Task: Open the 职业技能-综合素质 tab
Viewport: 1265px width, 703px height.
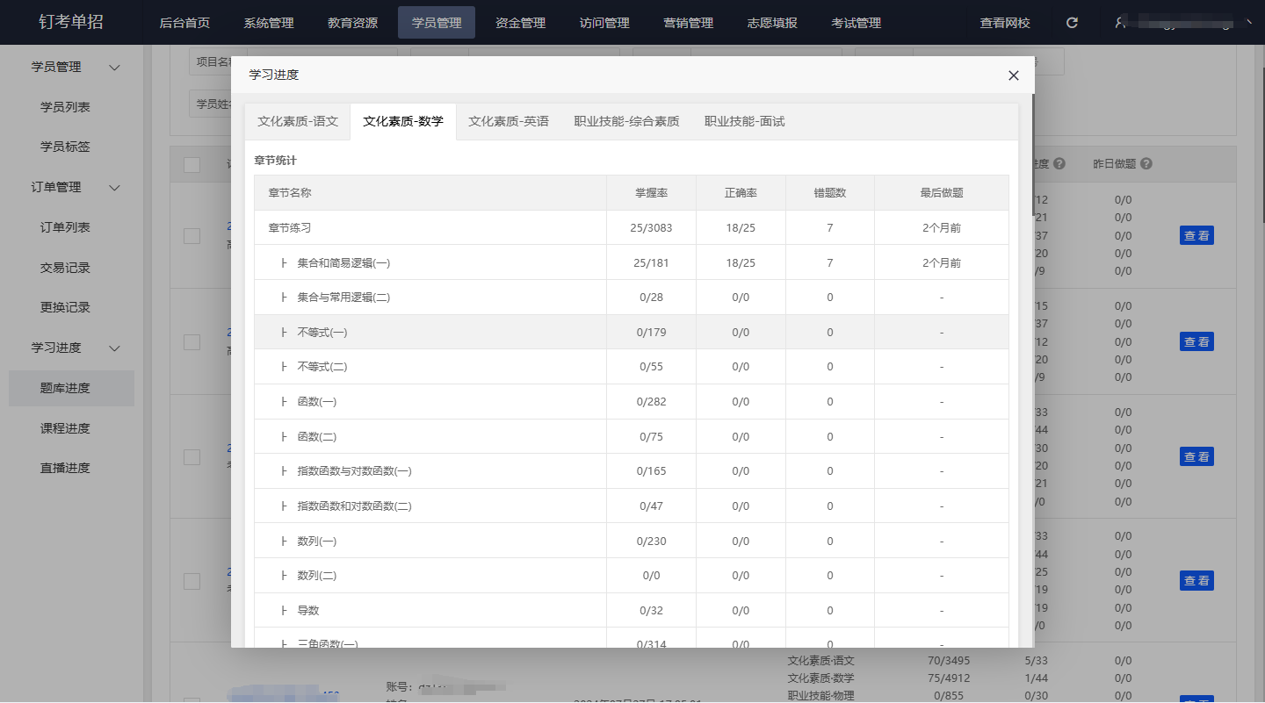Action: 626,122
